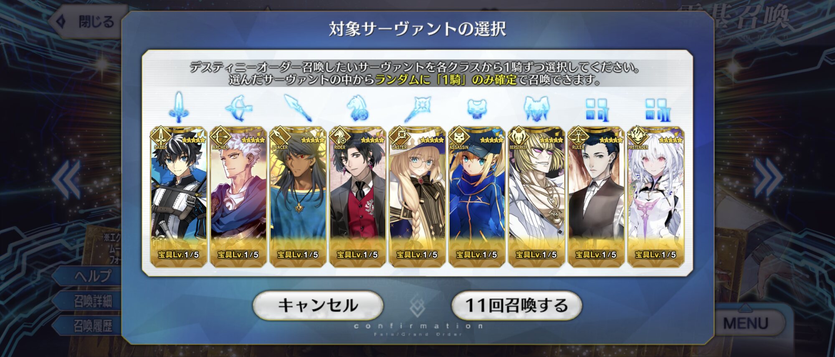Select the Caster servant with witch hat
The height and width of the screenshot is (357, 835).
417,196
